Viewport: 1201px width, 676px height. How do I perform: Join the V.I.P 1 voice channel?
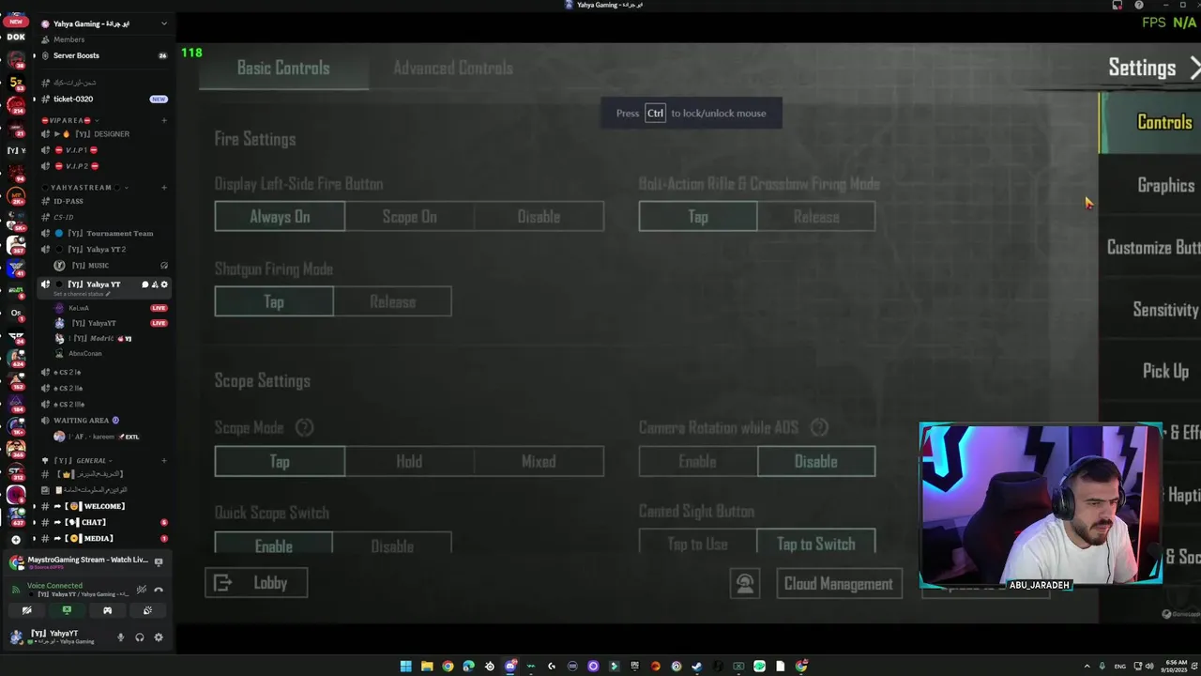(103, 149)
